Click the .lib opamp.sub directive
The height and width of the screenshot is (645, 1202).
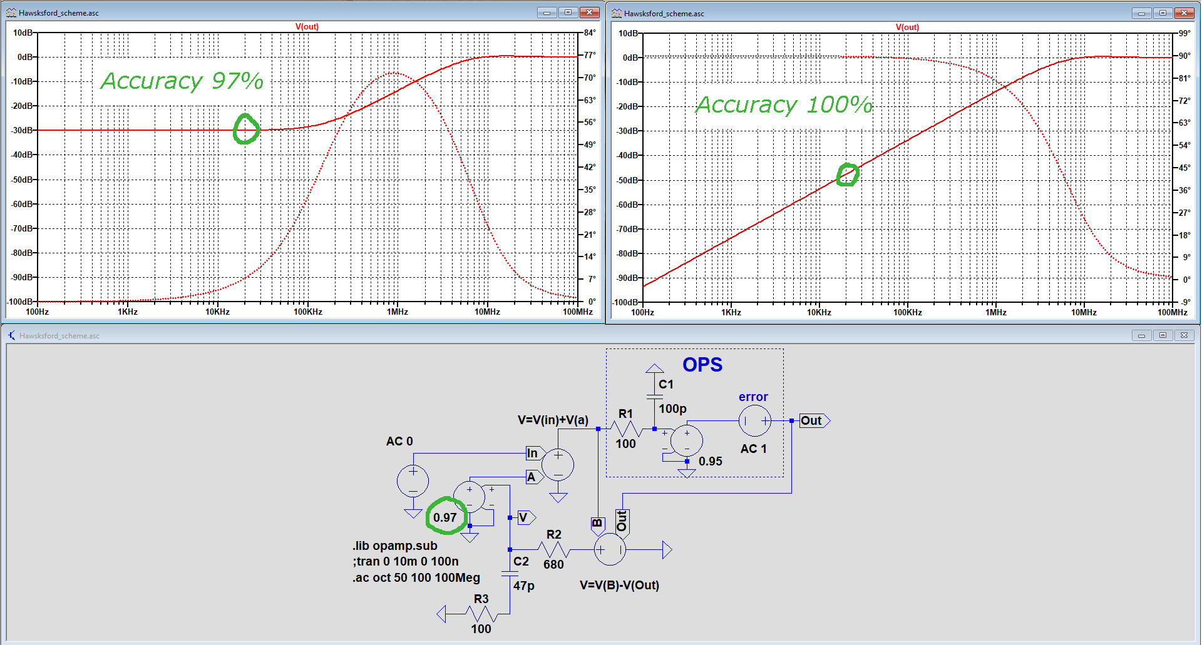395,546
